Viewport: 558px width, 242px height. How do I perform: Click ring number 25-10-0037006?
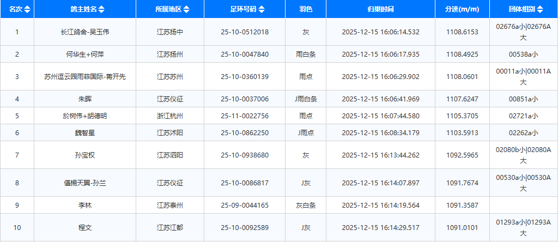[x=245, y=99]
